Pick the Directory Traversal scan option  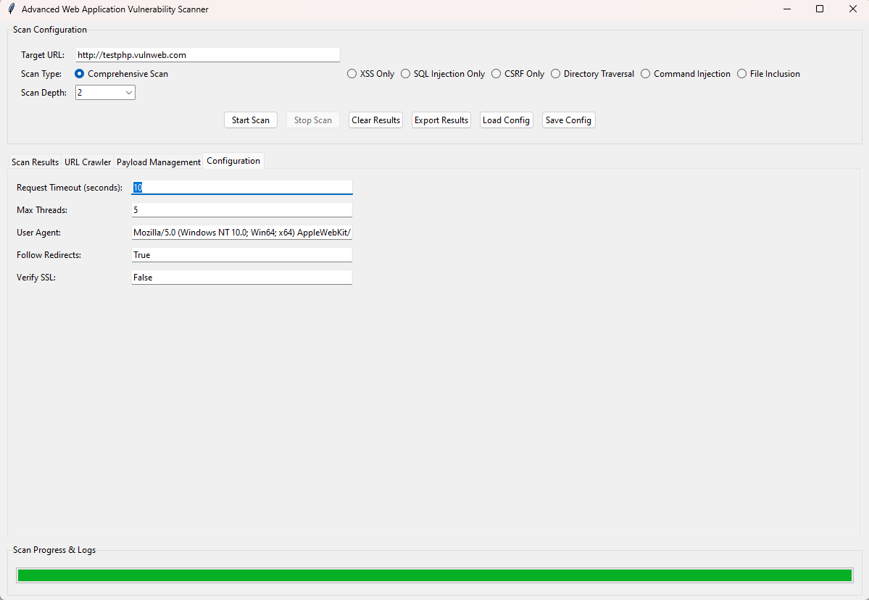(556, 74)
